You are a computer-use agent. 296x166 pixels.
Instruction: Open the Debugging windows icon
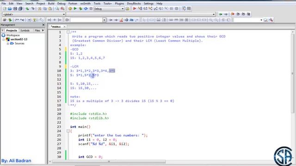tap(184, 9)
